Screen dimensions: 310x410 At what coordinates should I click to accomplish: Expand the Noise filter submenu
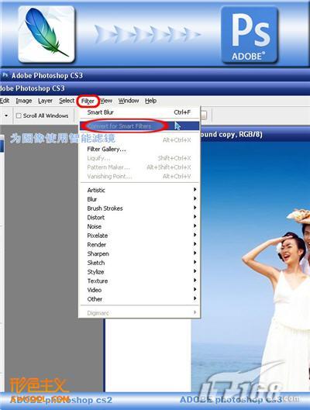point(139,226)
